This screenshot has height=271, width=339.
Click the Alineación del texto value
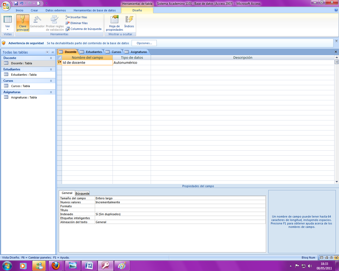pos(180,222)
